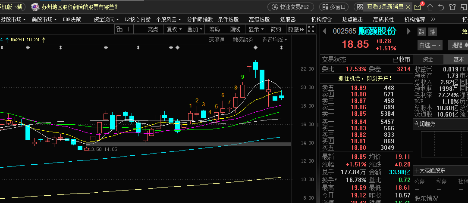Zoom in chart with plus icon
468x203 pixels.
(129, 29)
